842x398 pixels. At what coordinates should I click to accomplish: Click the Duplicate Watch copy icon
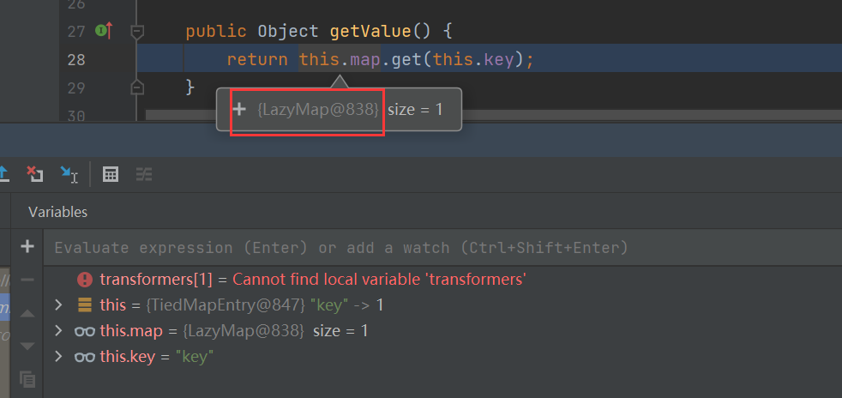[x=27, y=377]
